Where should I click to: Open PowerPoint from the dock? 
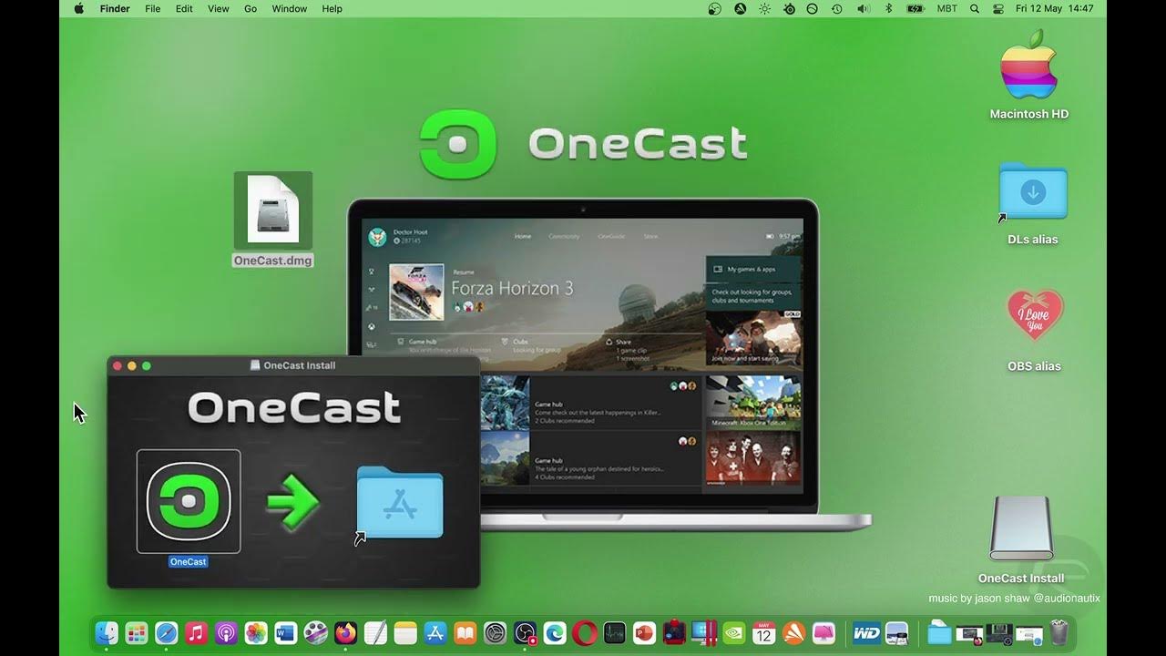click(x=644, y=632)
